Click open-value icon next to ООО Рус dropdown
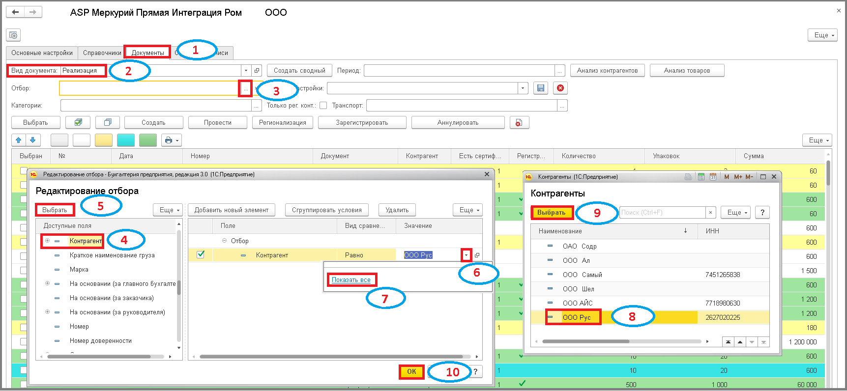847x391 pixels. [x=477, y=255]
